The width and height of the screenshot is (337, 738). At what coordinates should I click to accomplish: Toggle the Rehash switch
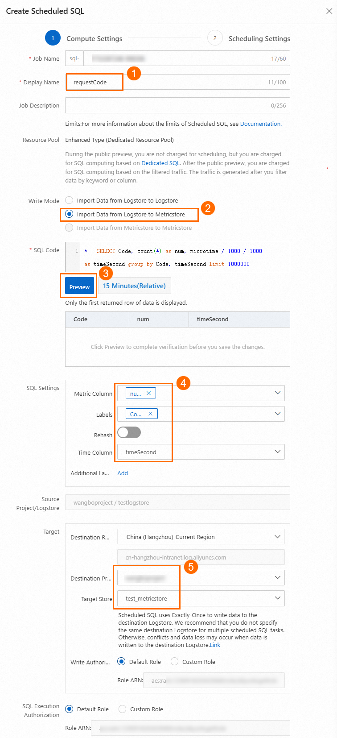tap(129, 432)
